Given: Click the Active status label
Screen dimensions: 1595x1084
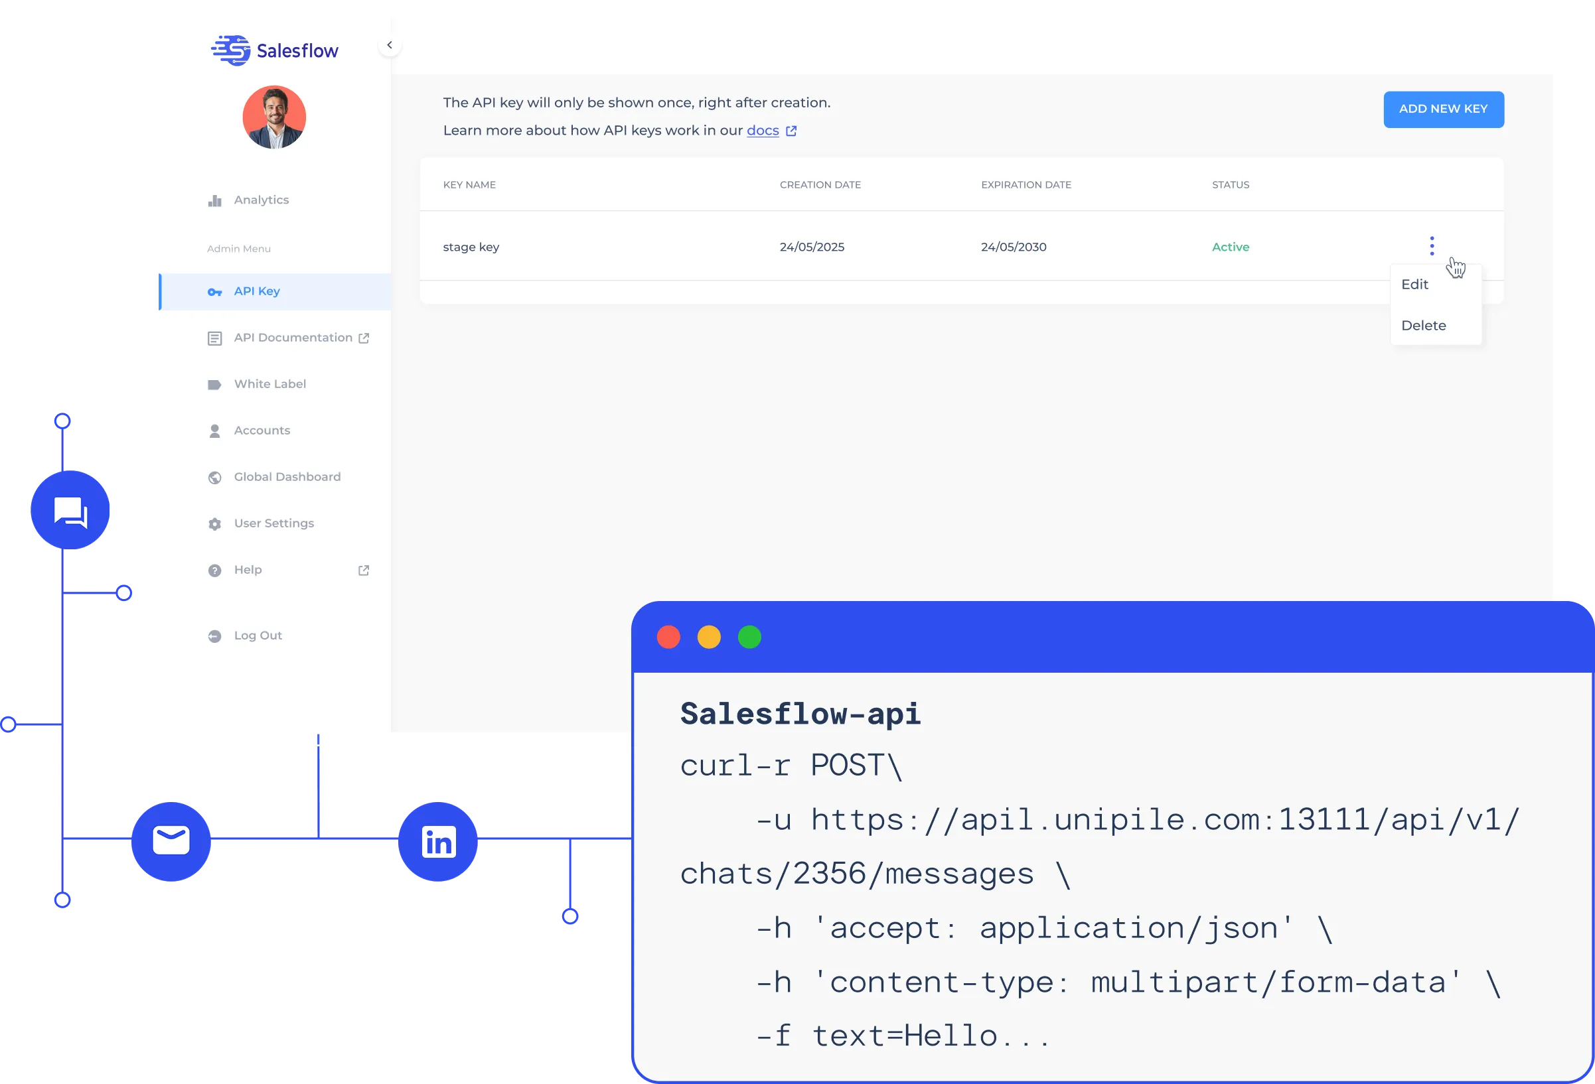Looking at the screenshot, I should 1231,247.
